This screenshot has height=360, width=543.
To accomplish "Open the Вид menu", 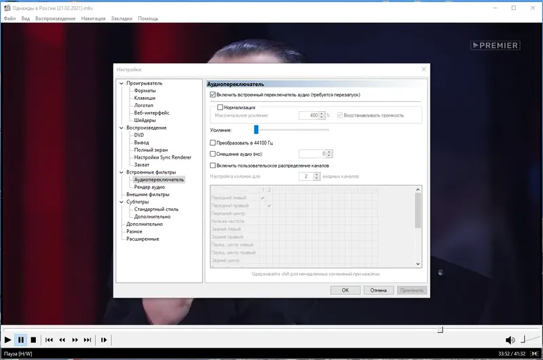I will [x=26, y=18].
